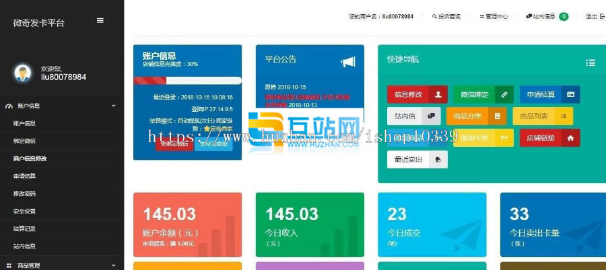Click the user avatar in sidebar

(x=22, y=73)
